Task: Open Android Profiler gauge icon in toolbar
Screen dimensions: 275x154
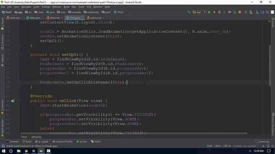Action: pyautogui.click(x=229, y=12)
